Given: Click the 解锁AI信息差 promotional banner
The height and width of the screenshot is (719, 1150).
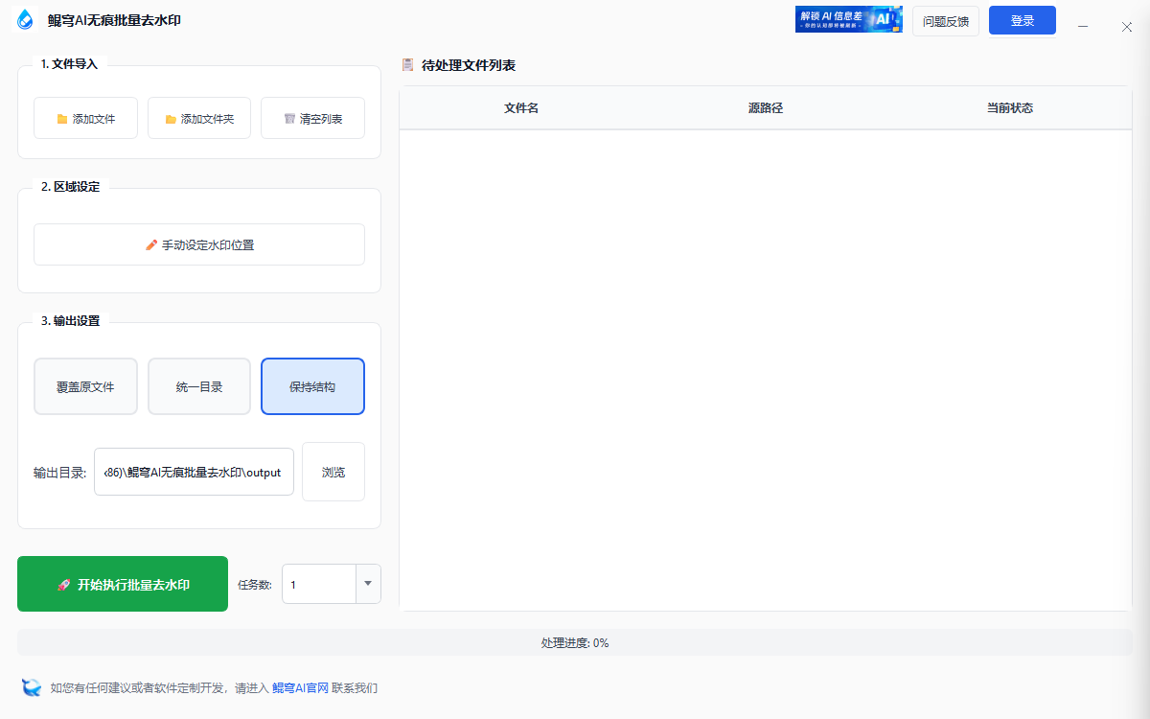Looking at the screenshot, I should tap(848, 19).
